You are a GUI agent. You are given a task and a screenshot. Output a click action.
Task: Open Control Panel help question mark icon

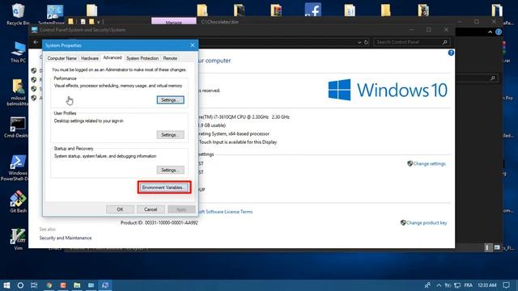click(451, 53)
